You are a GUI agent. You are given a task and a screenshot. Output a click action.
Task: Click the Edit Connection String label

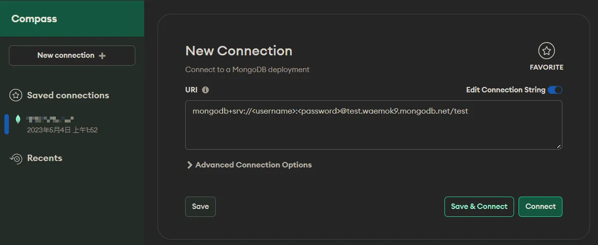point(505,90)
